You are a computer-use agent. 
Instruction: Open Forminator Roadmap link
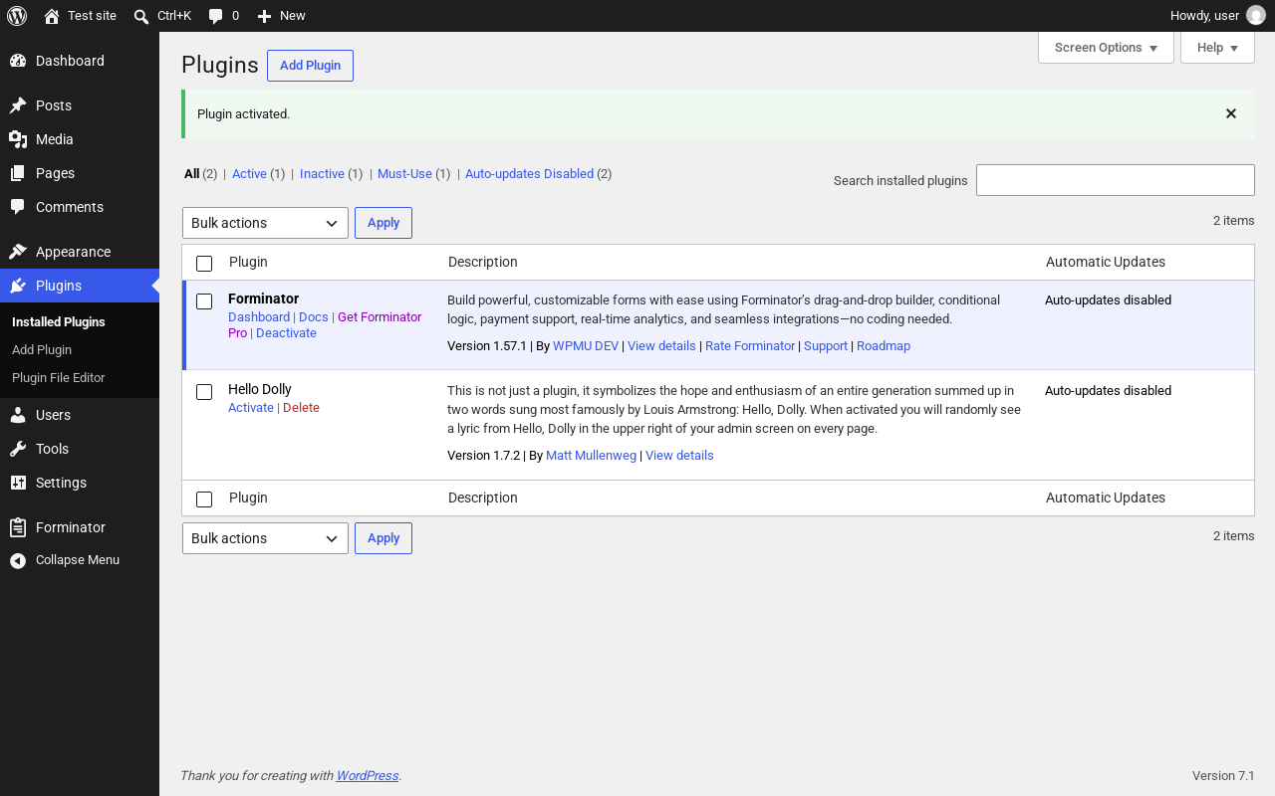884,346
